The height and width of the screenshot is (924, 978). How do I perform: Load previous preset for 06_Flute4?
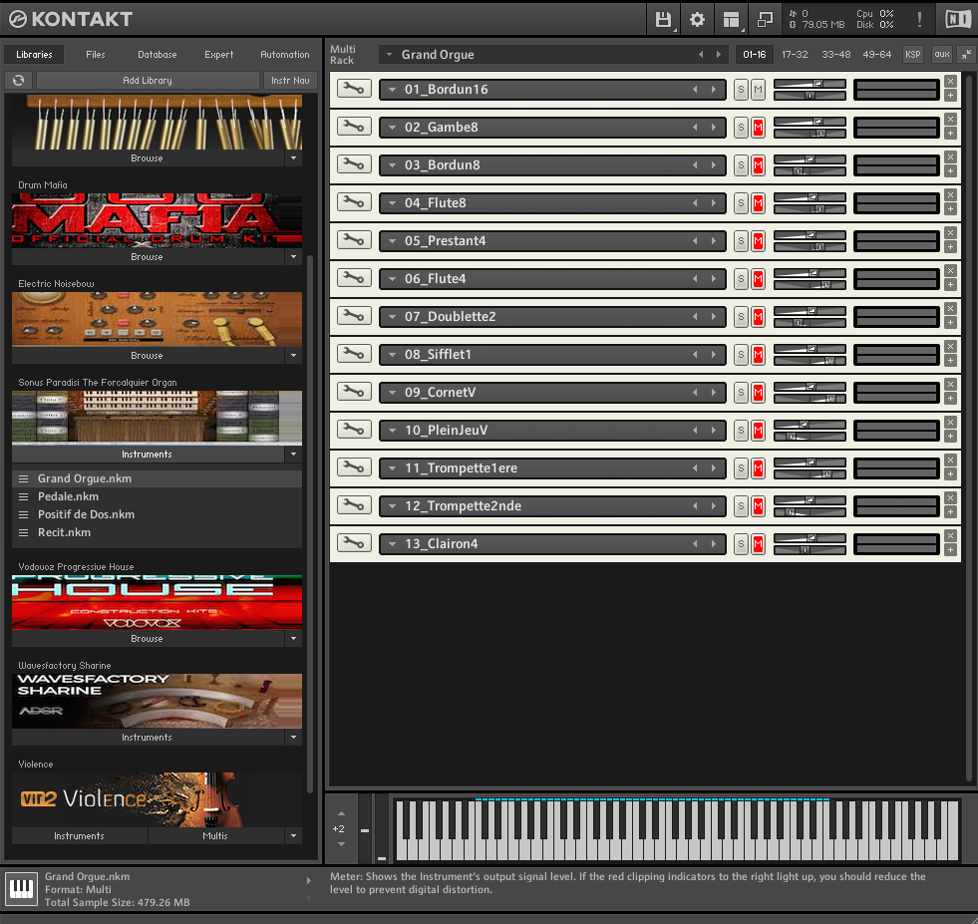(x=695, y=279)
